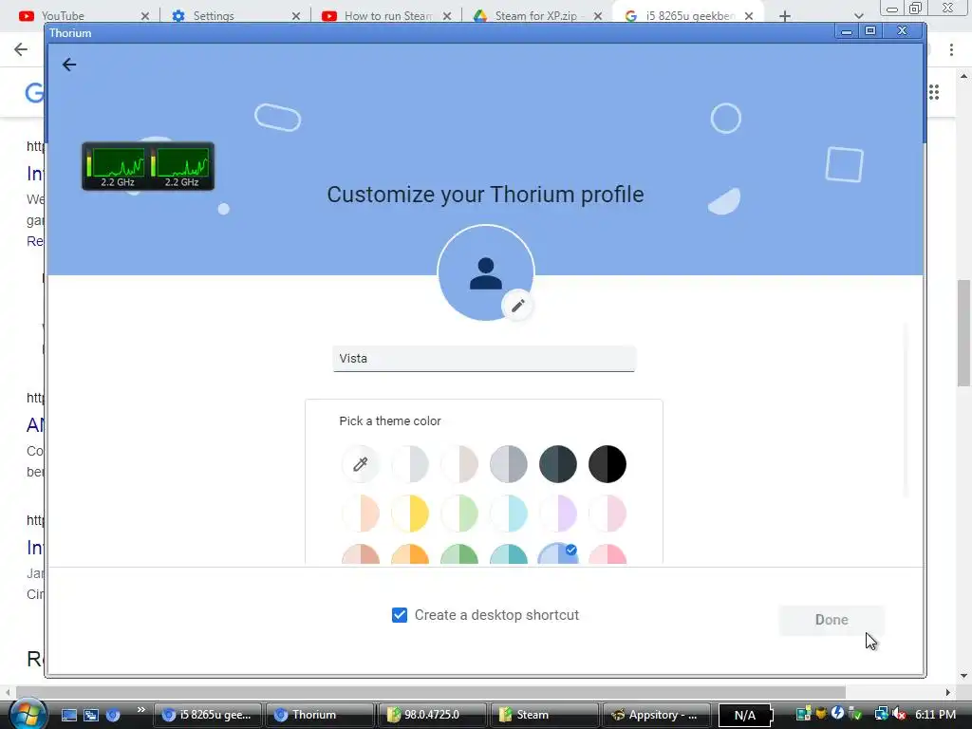The height and width of the screenshot is (729, 972).
Task: Click the horizontal scrollbar in browser
Action: pos(430,692)
